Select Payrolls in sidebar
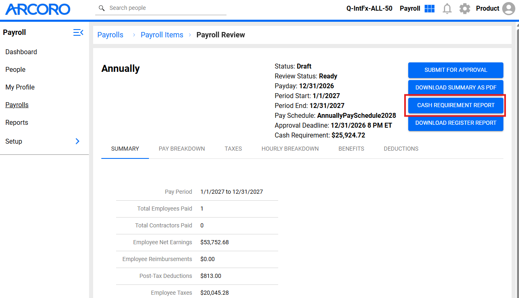Image resolution: width=519 pixels, height=298 pixels. [17, 105]
